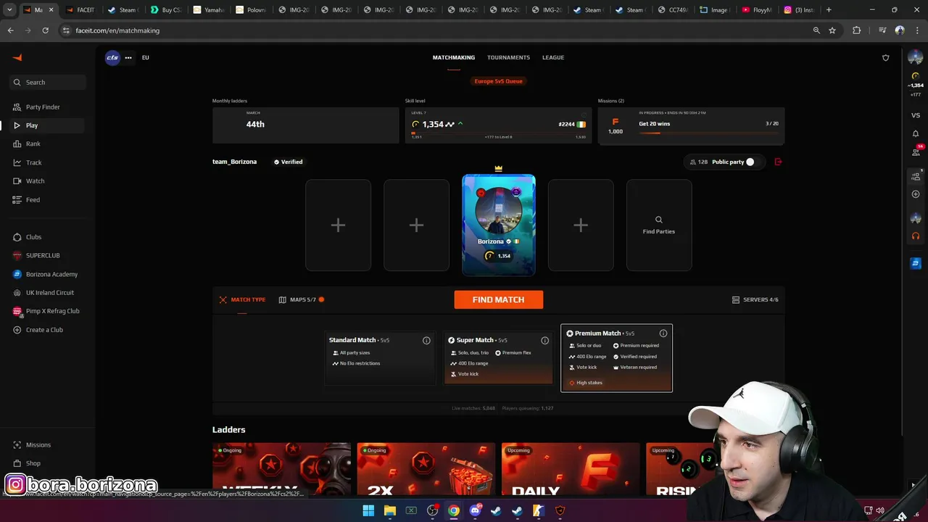Screen dimensions: 928x522
Task: Switch to the LEAGUE tab
Action: coord(553,57)
